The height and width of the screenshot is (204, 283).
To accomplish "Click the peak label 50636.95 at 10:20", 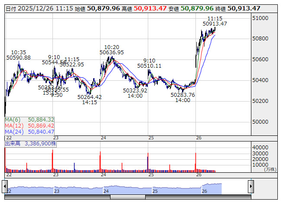I will click(x=112, y=53).
